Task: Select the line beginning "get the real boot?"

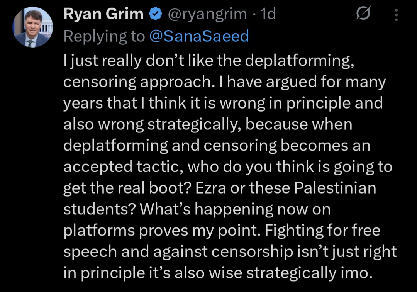Action: point(219,188)
